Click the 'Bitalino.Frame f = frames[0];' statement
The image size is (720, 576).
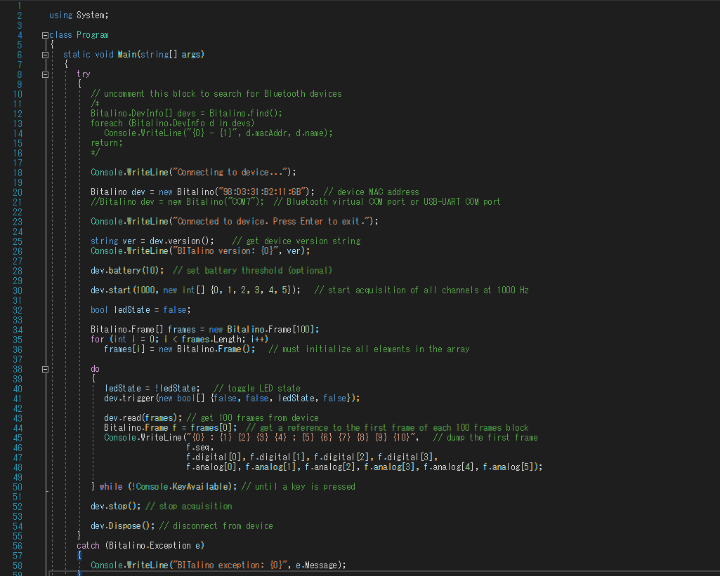coord(171,428)
